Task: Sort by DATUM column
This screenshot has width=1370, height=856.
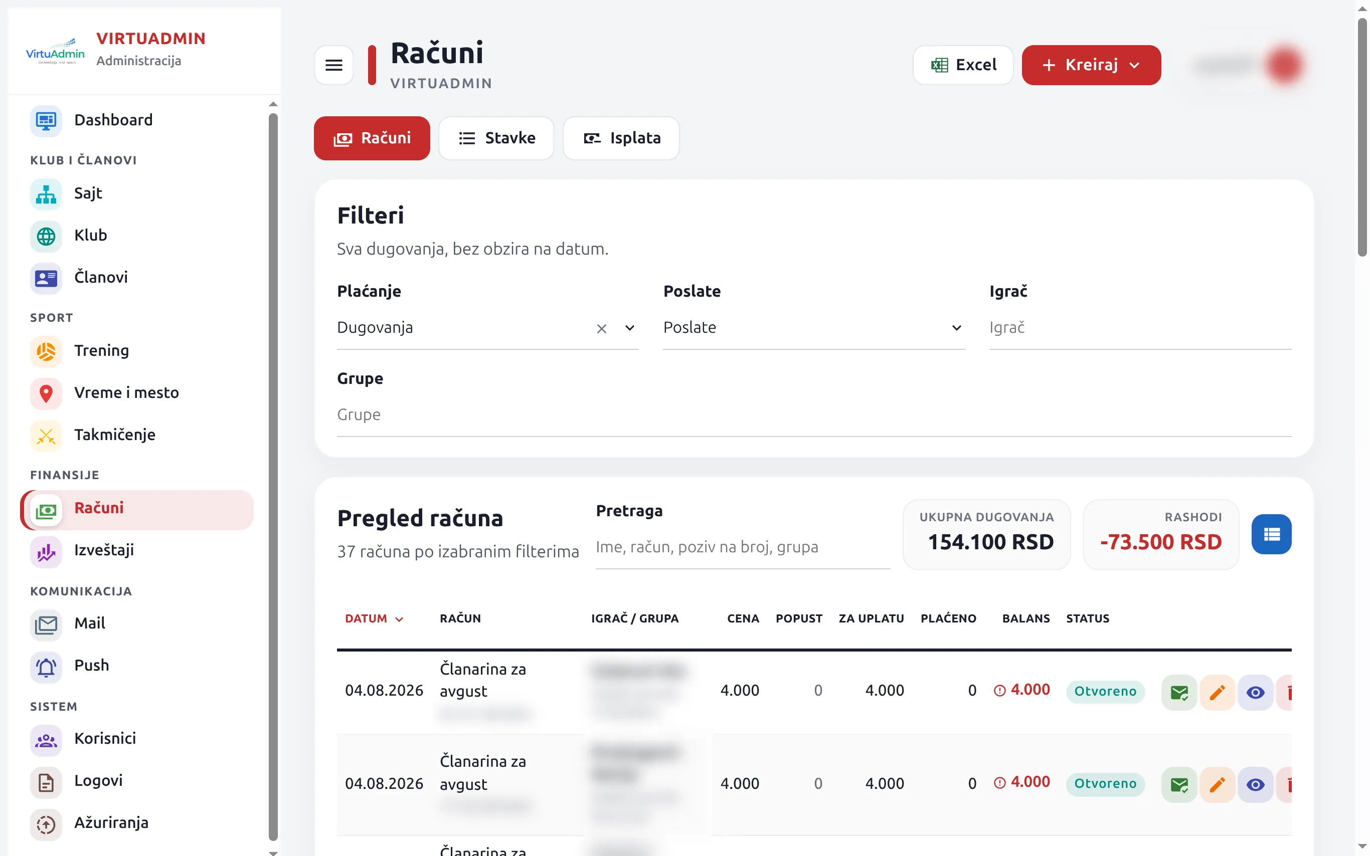Action: [374, 619]
